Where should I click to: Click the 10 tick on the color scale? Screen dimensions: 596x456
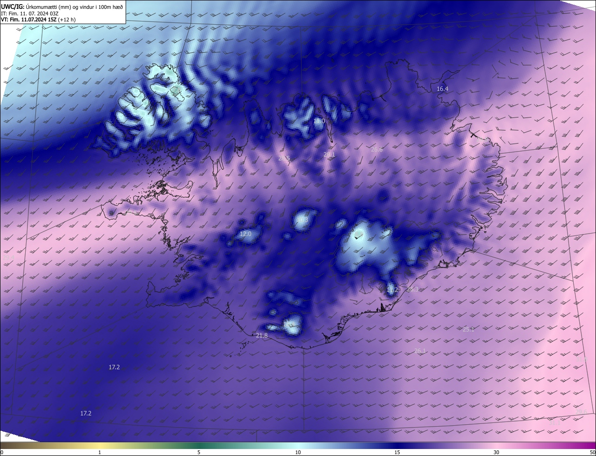click(x=298, y=452)
